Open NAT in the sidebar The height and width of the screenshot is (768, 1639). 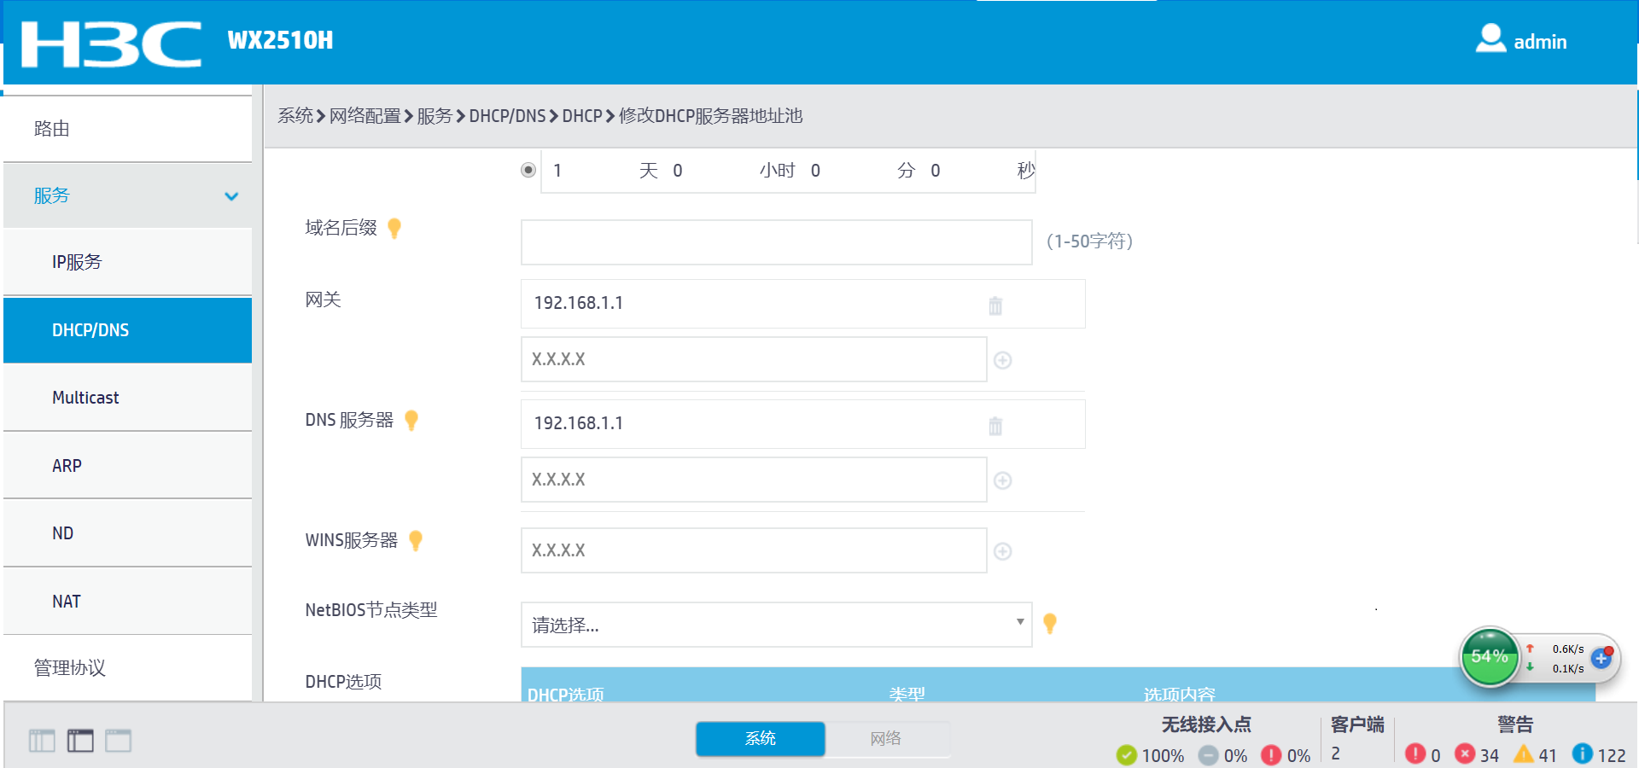pyautogui.click(x=128, y=602)
